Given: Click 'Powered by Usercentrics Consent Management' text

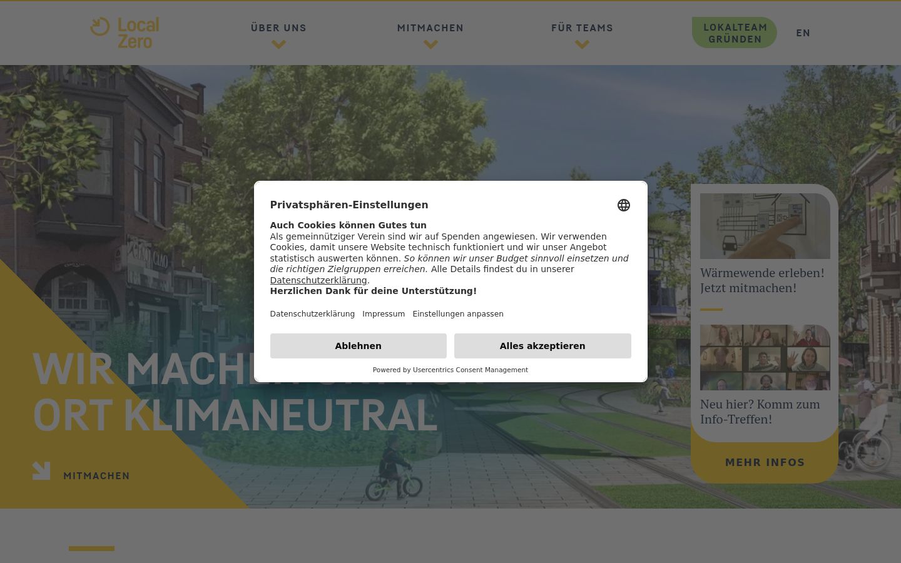Looking at the screenshot, I should point(450,370).
